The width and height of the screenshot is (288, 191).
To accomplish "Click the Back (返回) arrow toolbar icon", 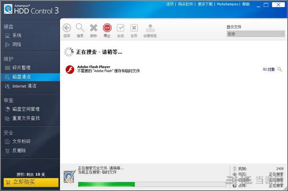I will click(x=67, y=28).
